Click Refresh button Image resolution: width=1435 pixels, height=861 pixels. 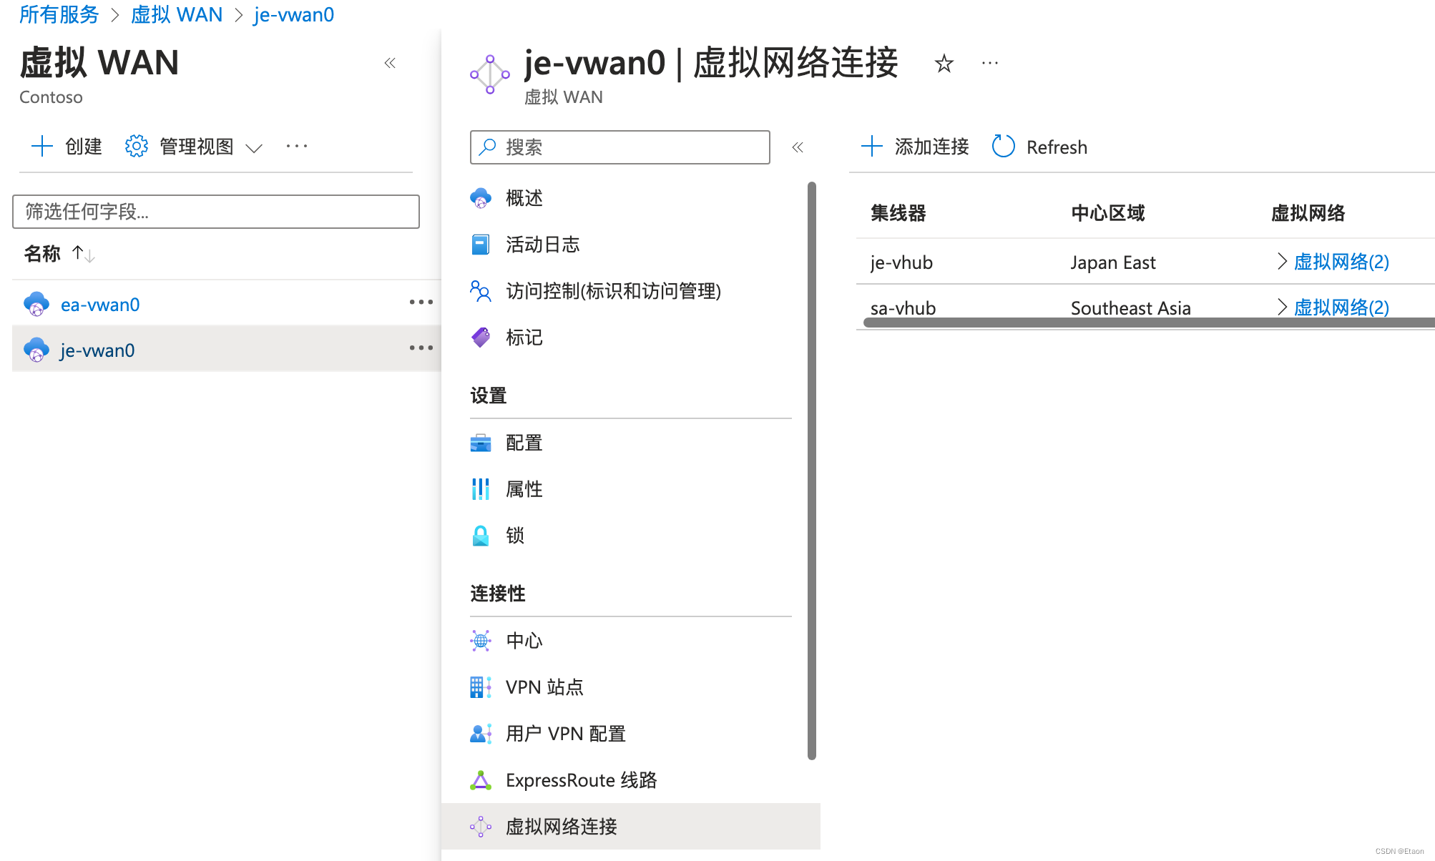tap(1035, 146)
